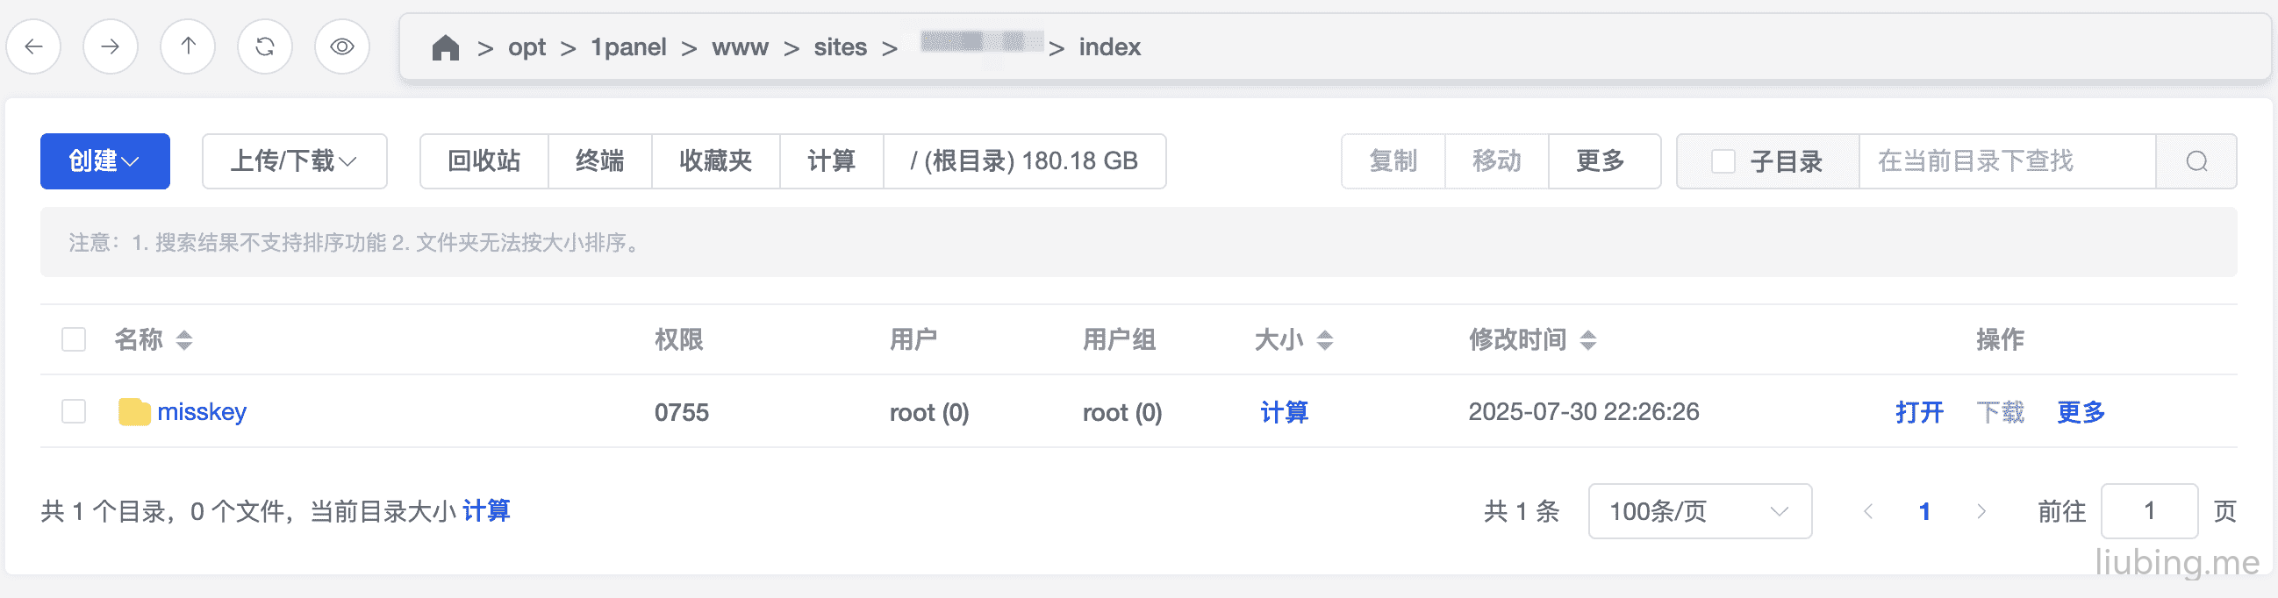Sort by 修改时间 column arrows
The height and width of the screenshot is (598, 2278).
(x=1588, y=340)
